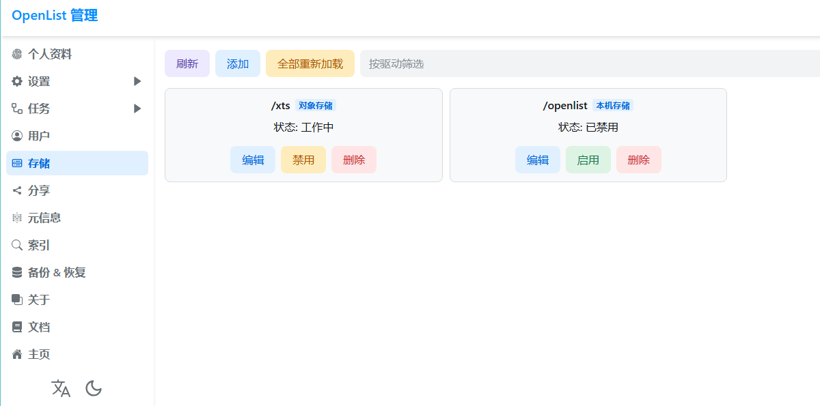The width and height of the screenshot is (820, 406).
Task: Disable the /xts storage with 禁用
Action: [303, 160]
